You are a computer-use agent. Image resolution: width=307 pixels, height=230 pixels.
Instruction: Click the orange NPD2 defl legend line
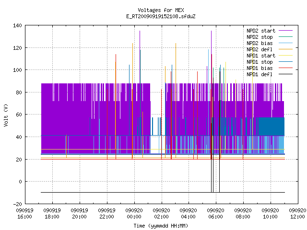[286, 49]
